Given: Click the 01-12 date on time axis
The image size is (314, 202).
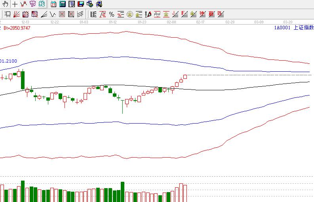Looking at the screenshot, I should 113,22.
